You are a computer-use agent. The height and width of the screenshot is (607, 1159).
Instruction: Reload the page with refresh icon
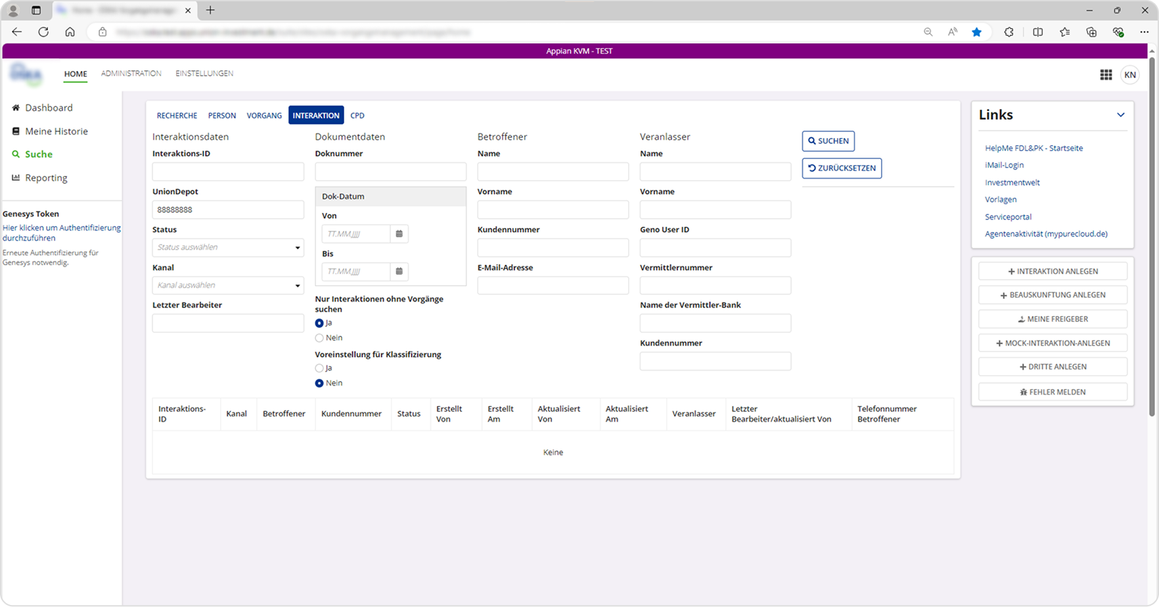pos(43,32)
